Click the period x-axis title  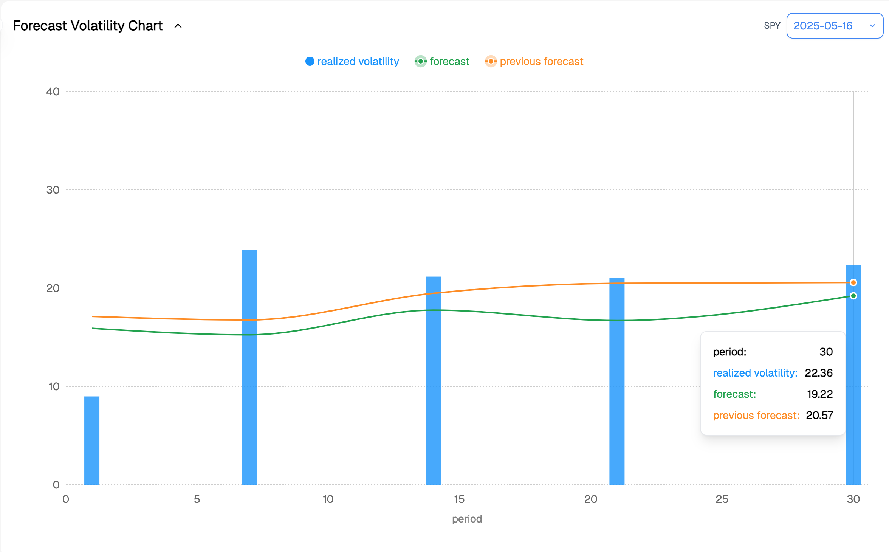pyautogui.click(x=467, y=519)
